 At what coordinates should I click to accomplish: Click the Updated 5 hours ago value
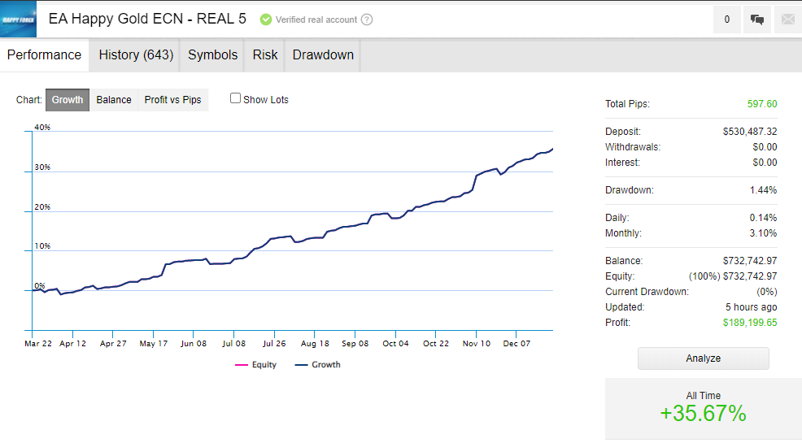[752, 307]
